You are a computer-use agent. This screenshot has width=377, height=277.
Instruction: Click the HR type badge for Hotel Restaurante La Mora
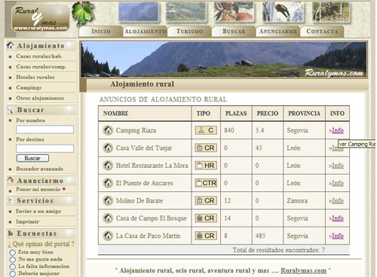[x=206, y=166]
